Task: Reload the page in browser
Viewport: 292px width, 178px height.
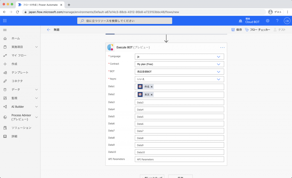Action: (x=17, y=12)
